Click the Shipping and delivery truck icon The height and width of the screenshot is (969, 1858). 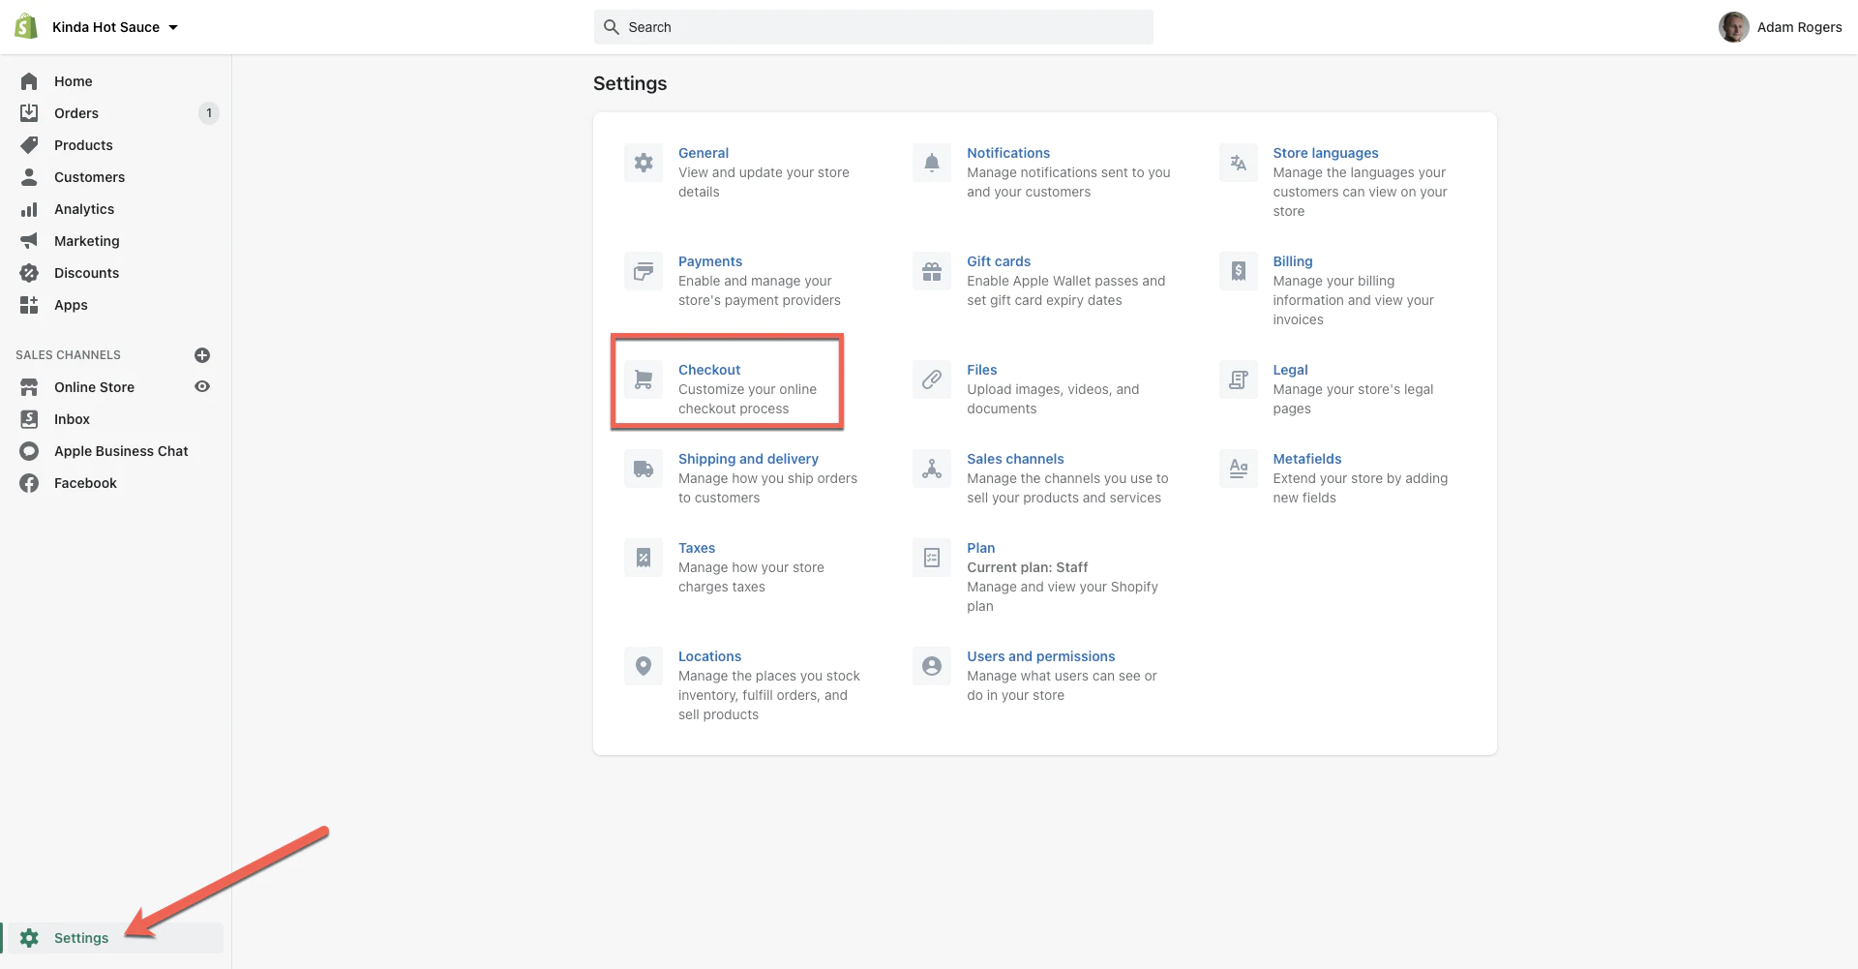click(644, 469)
